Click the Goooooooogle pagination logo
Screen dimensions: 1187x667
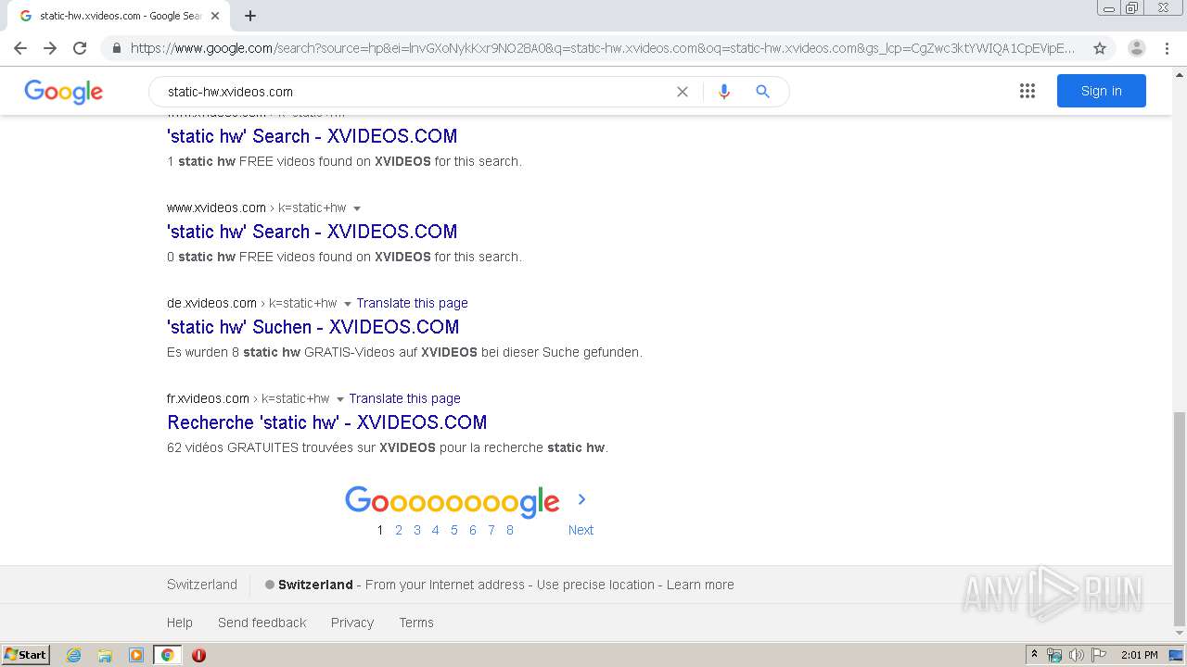[x=453, y=501]
